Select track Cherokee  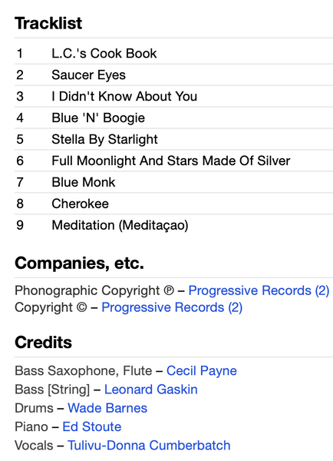80,204
